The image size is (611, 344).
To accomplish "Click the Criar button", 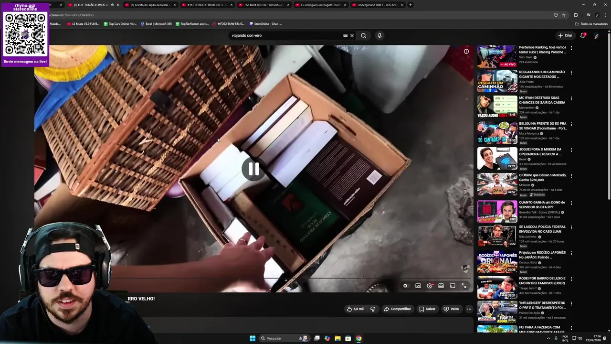I will point(565,35).
